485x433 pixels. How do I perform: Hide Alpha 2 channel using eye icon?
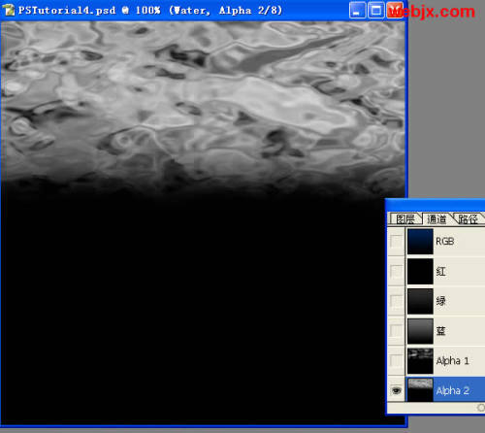point(396,390)
